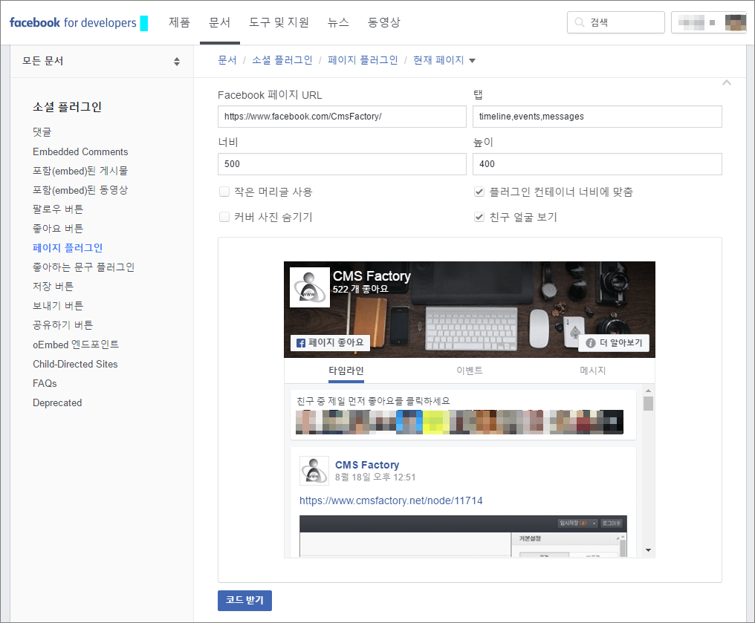Viewport: 755px width, 623px height.
Task: Open 공유하기 버튼 sidebar item
Action: (x=62, y=324)
